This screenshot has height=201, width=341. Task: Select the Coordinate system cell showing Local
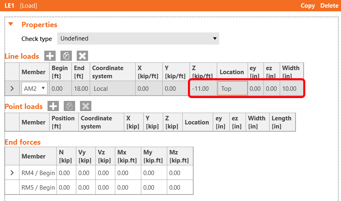point(112,88)
